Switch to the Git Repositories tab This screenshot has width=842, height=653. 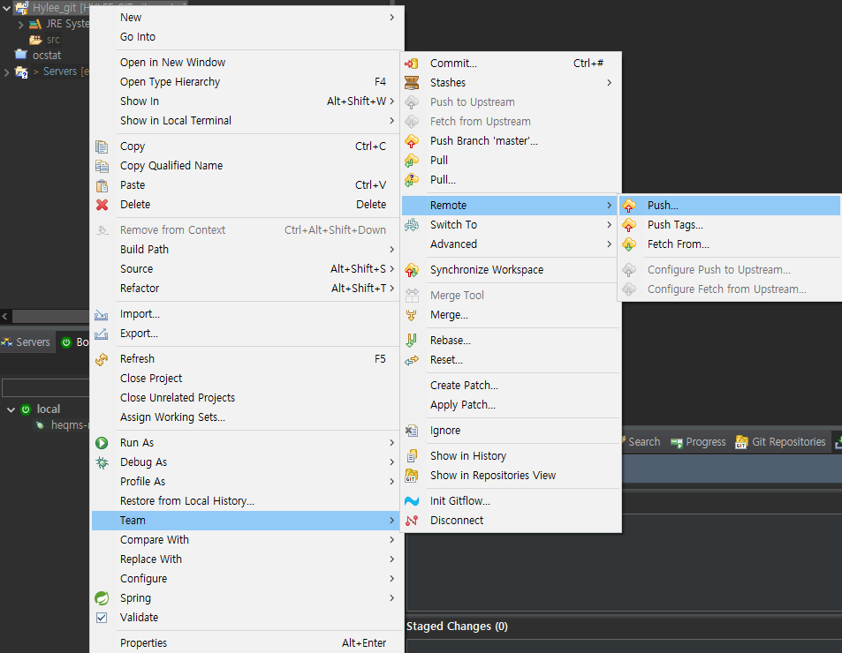[x=780, y=442]
